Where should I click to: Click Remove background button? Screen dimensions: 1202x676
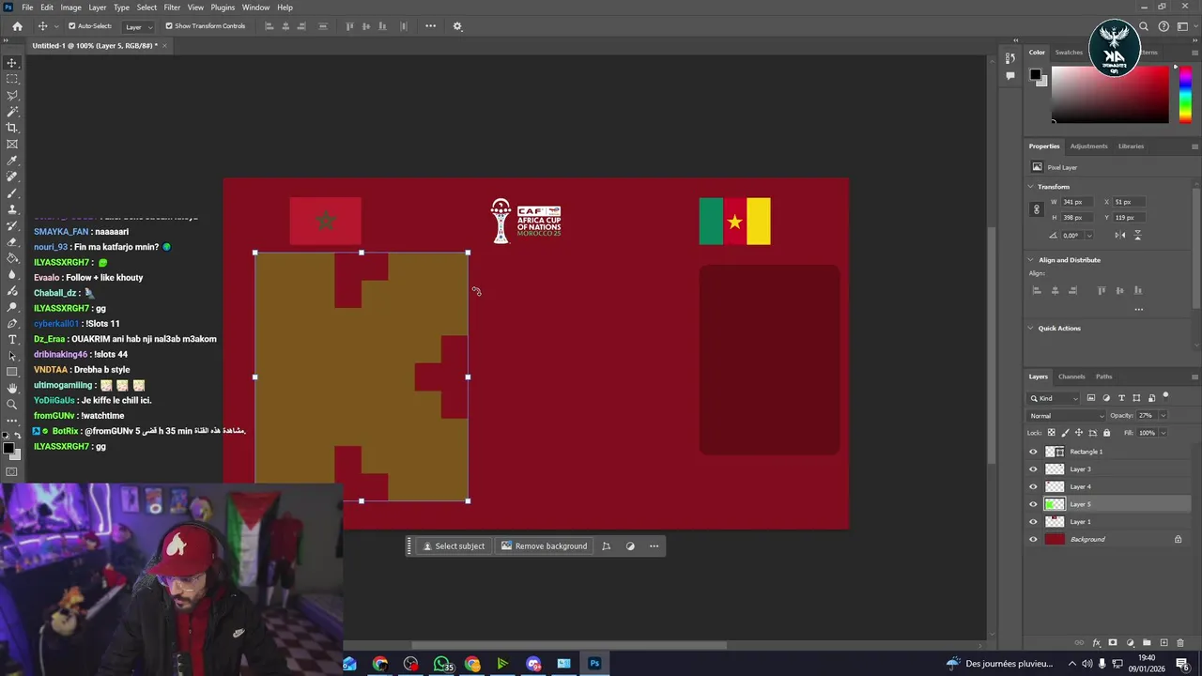tap(544, 546)
